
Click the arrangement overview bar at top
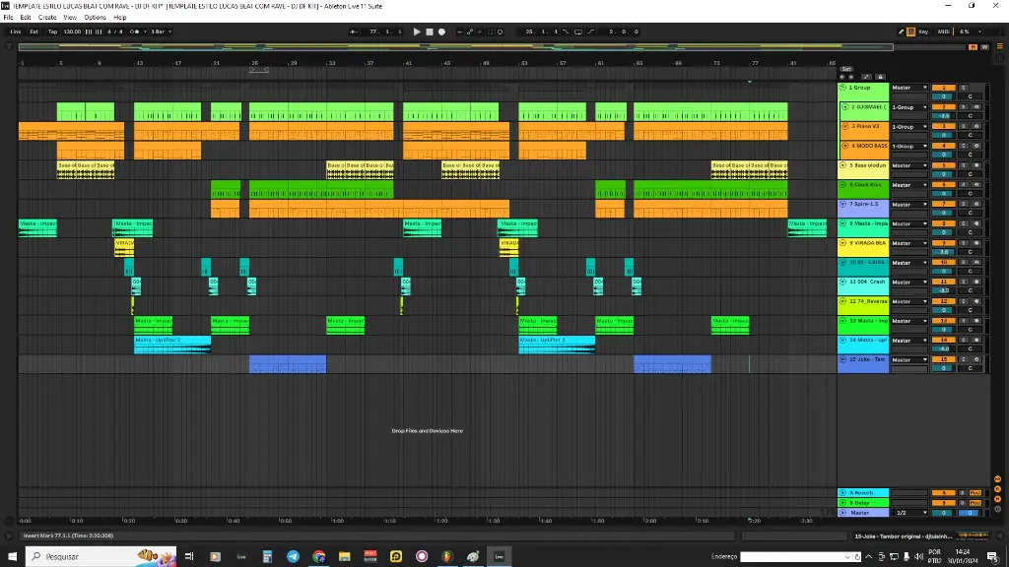[x=455, y=47]
